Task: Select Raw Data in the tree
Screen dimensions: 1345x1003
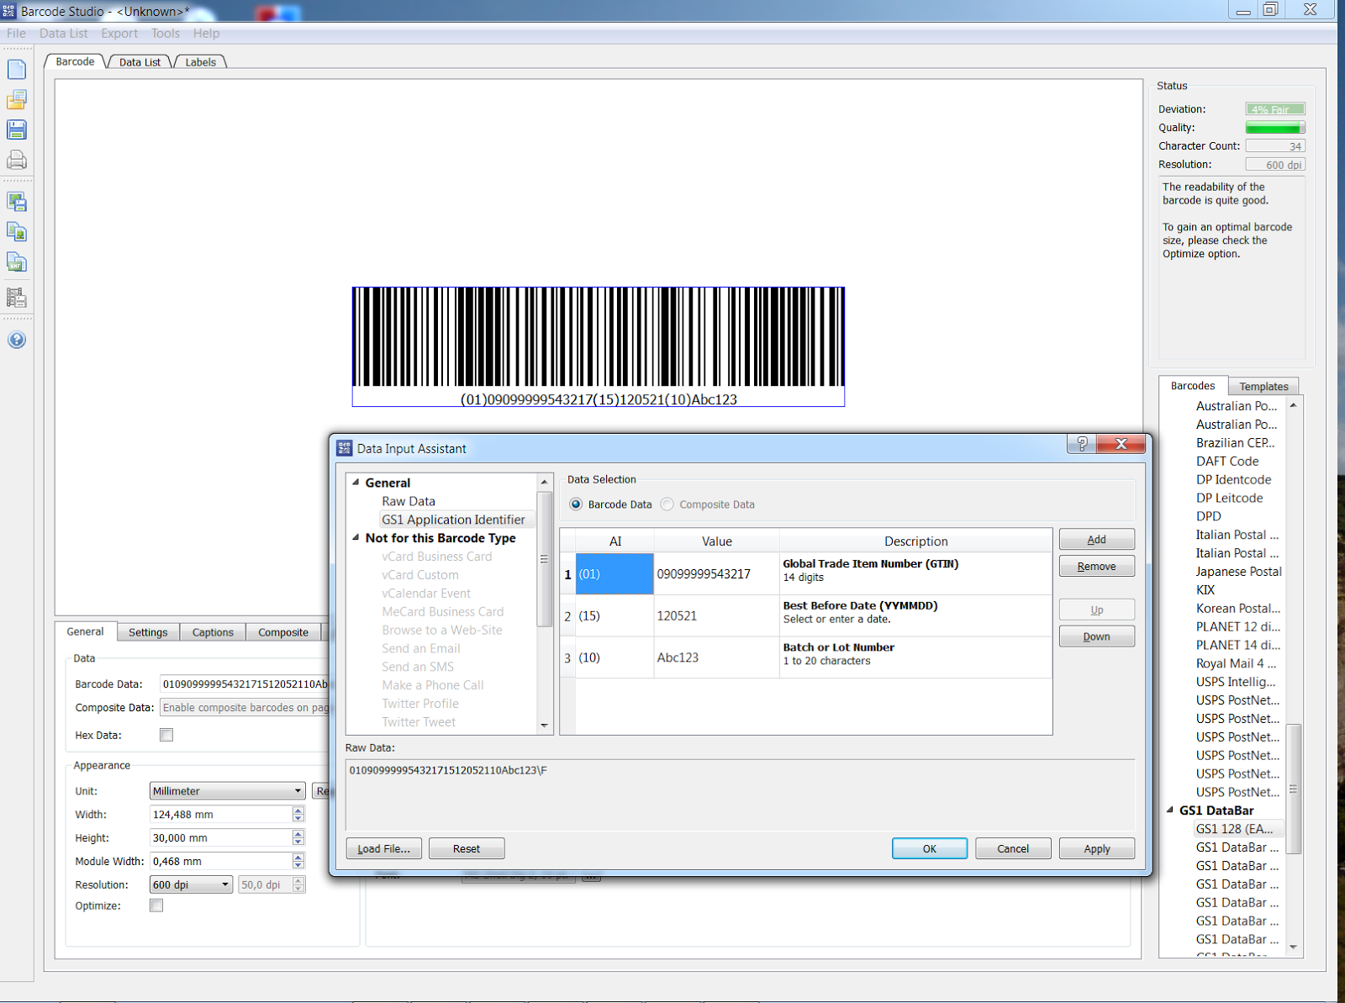Action: [409, 501]
